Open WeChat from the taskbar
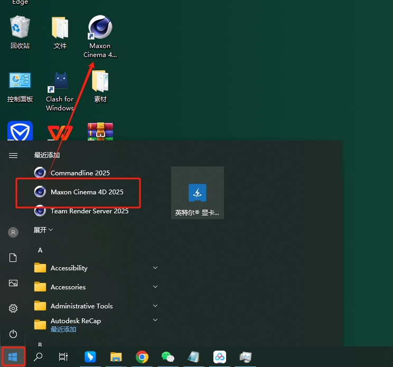This screenshot has height=367, width=393. (167, 357)
